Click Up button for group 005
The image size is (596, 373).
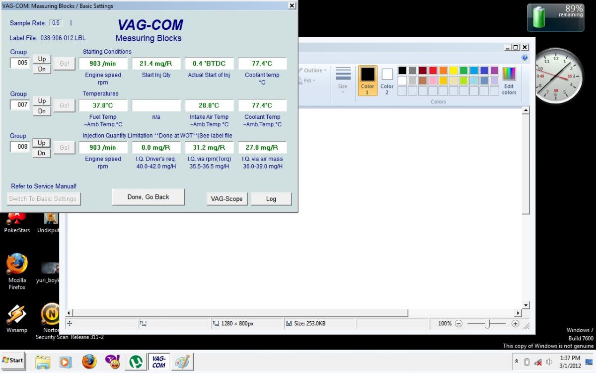coord(42,59)
